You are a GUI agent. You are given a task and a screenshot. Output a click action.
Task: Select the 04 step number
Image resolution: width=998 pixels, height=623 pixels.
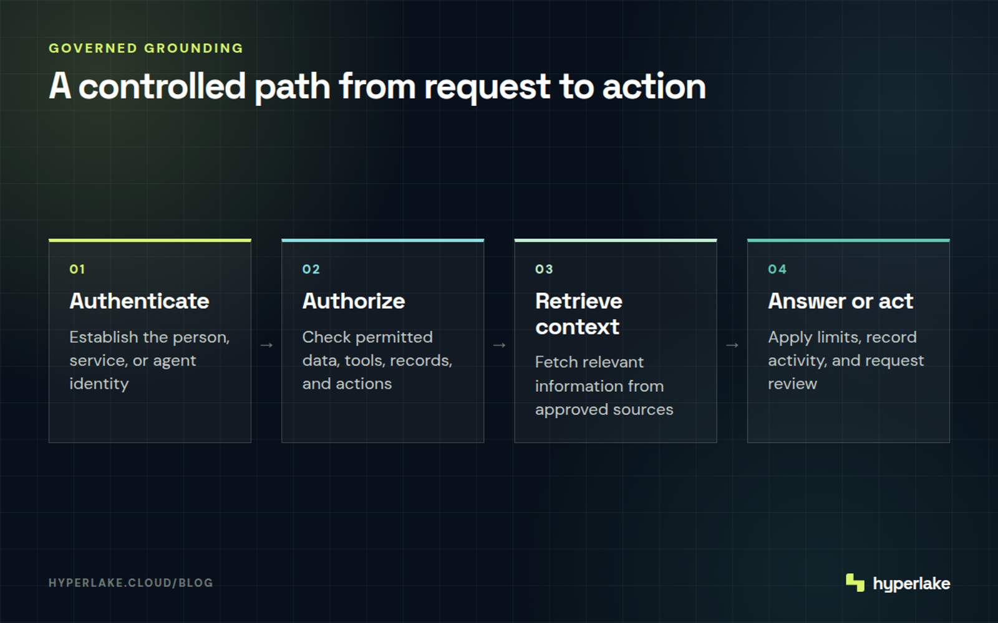click(777, 269)
